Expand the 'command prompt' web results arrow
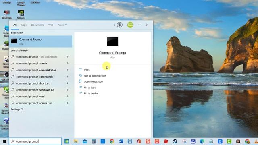Screen dimensions: 258x145 [x=67, y=56]
